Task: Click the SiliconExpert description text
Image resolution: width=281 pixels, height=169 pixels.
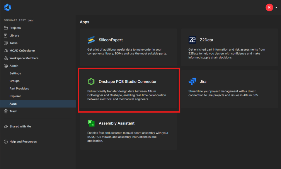Action: 127,51
